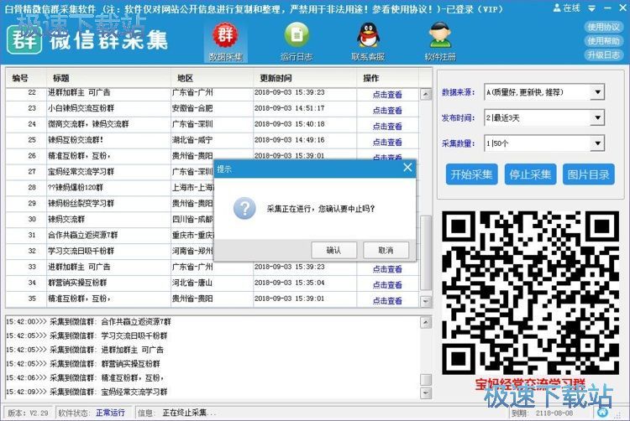Select row 32 学习交流日吸千粉群
Image resolution: width=630 pixels, height=421 pixels.
(x=109, y=251)
